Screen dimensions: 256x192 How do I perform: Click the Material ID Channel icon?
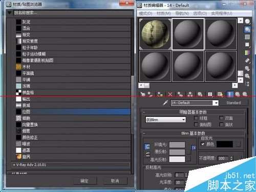tap(210, 94)
